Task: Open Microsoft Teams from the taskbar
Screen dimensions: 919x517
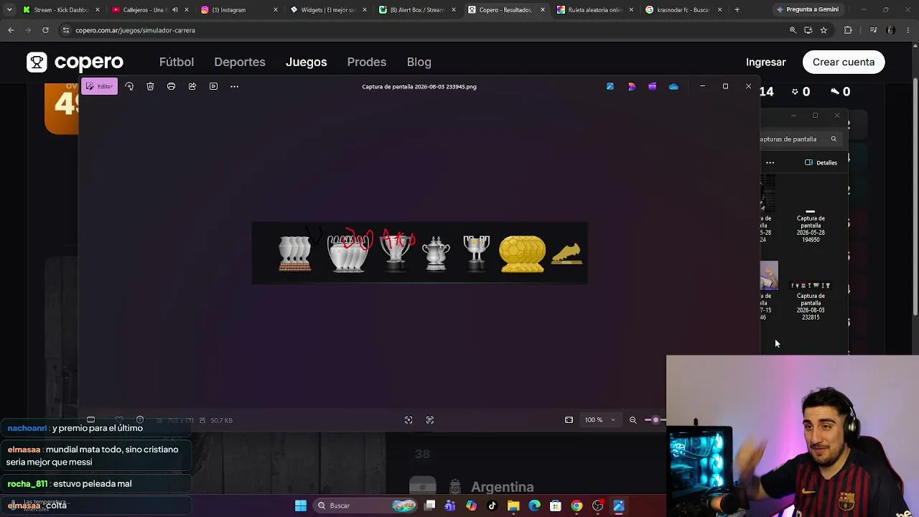Action: [x=450, y=506]
